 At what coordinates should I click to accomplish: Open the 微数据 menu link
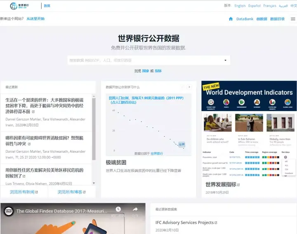pos(262,19)
